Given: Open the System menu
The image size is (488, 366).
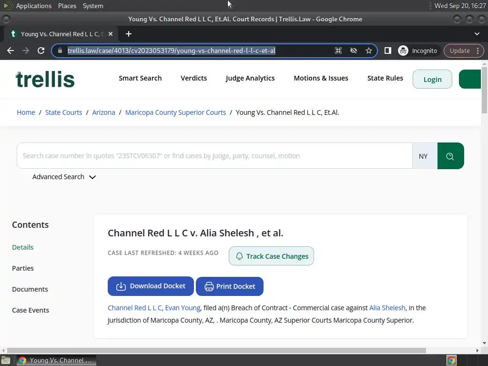Looking at the screenshot, I should pyautogui.click(x=93, y=6).
